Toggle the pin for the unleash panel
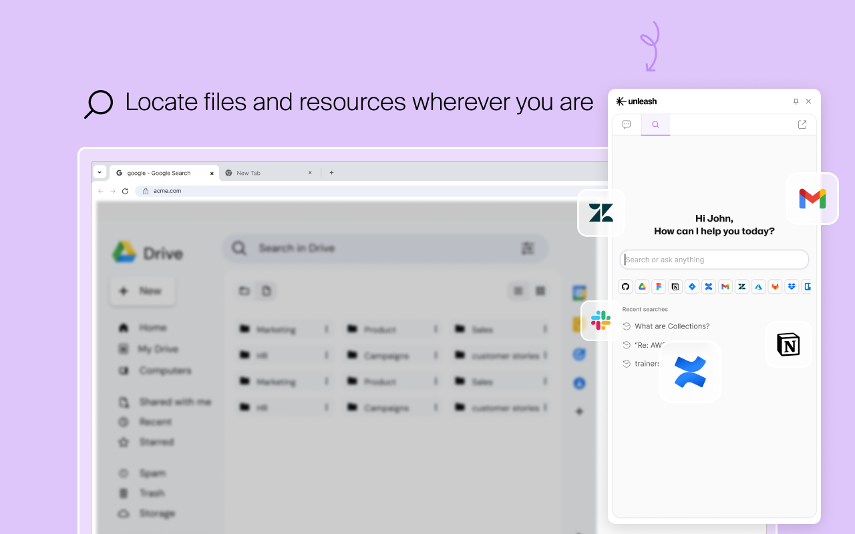The width and height of the screenshot is (855, 534). [x=795, y=101]
